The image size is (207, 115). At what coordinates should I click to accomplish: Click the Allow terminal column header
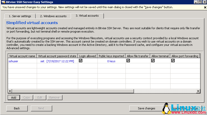(160, 56)
